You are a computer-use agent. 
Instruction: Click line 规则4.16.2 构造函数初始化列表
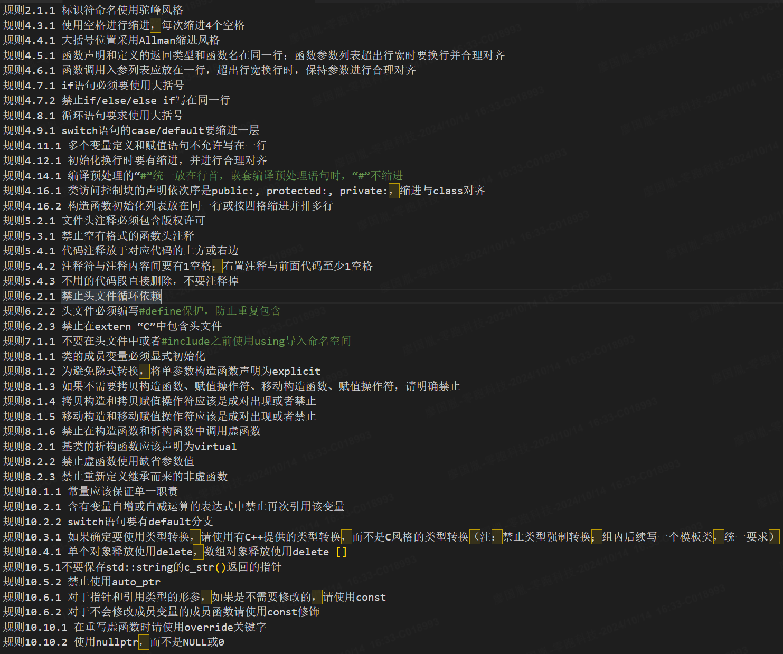[168, 206]
